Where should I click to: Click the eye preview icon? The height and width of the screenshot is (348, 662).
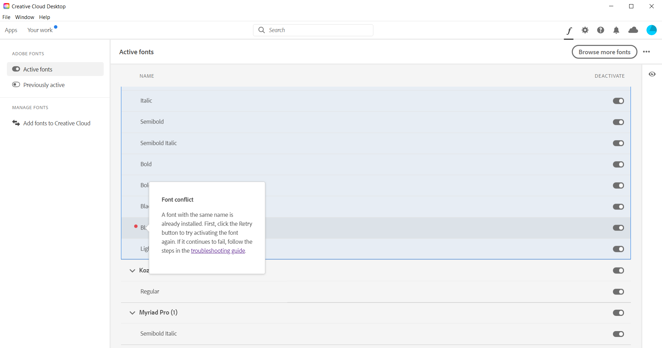[652, 74]
